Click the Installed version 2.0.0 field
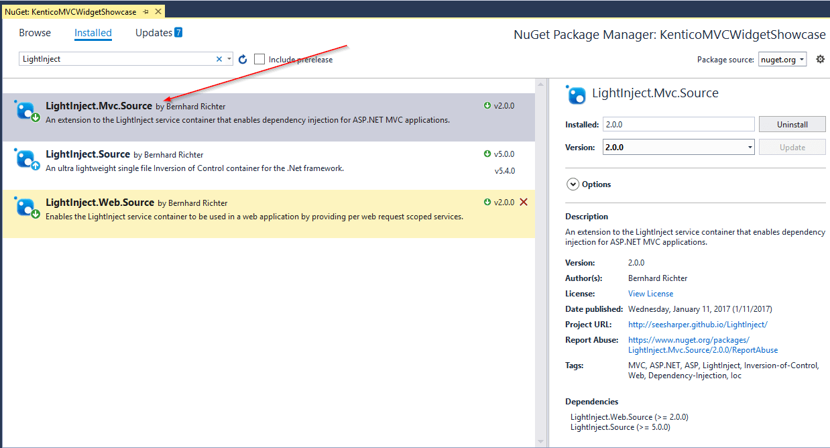The width and height of the screenshot is (830, 448). coord(678,125)
